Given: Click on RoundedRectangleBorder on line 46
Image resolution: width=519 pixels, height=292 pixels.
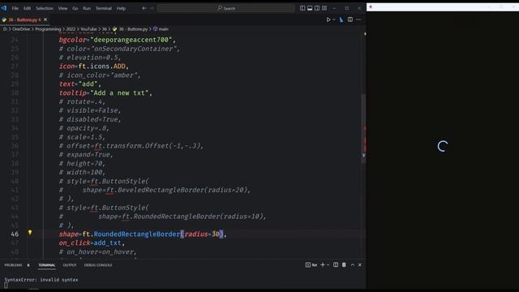Looking at the screenshot, I should (x=137, y=234).
